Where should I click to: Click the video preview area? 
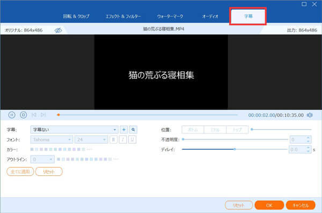click(x=161, y=72)
